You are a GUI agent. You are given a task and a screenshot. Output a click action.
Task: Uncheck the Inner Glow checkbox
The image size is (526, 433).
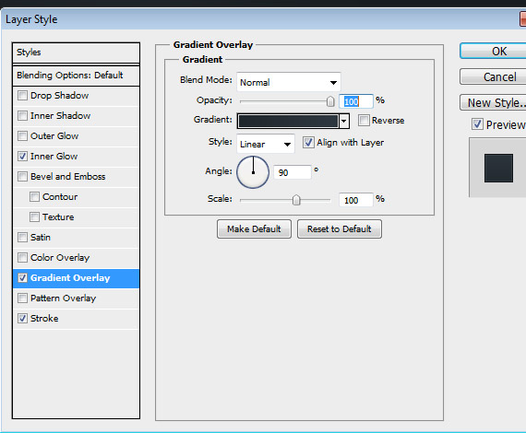coord(22,156)
